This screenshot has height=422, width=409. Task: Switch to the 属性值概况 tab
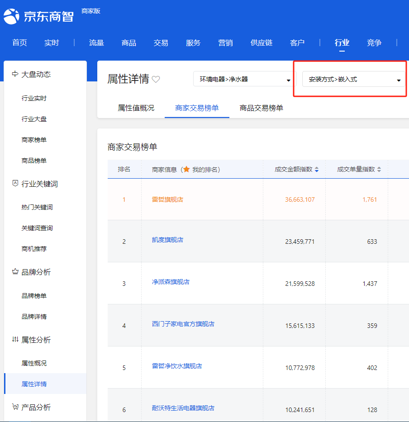136,108
